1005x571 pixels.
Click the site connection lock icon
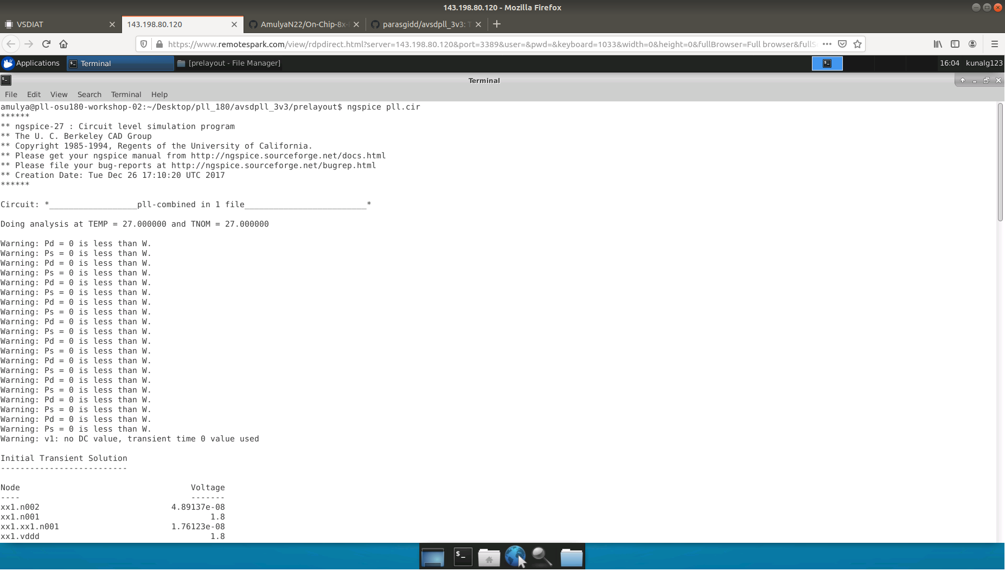pyautogui.click(x=158, y=44)
